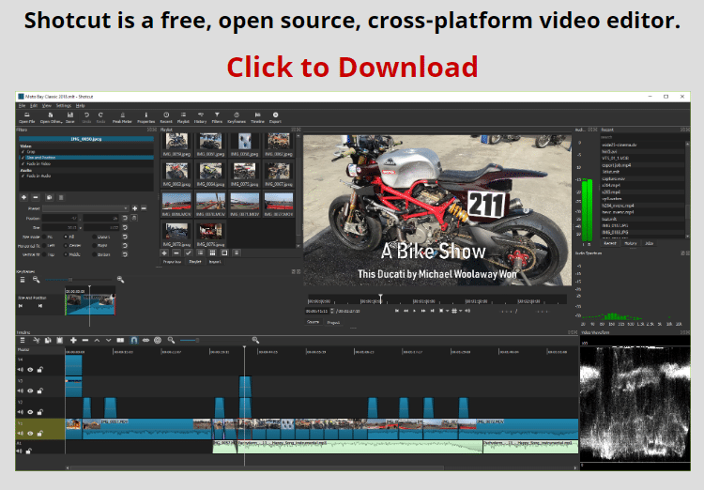Click the Filters funnel toolbar icon
This screenshot has width=704, height=490.
217,116
